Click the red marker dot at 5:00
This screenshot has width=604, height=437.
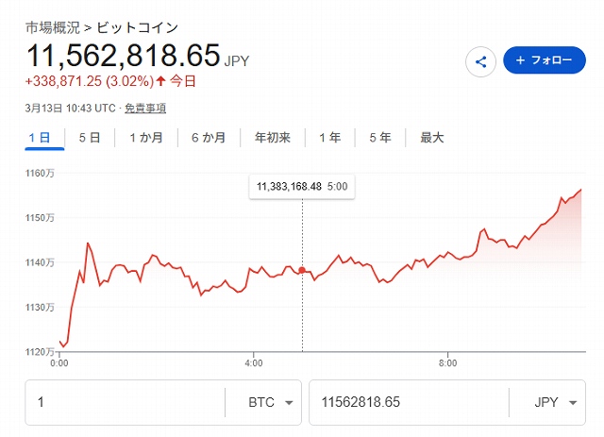[x=302, y=270]
